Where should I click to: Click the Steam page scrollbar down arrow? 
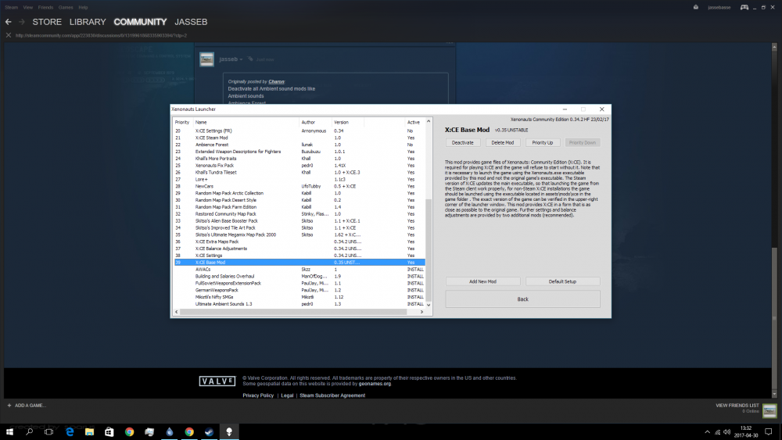(774, 394)
